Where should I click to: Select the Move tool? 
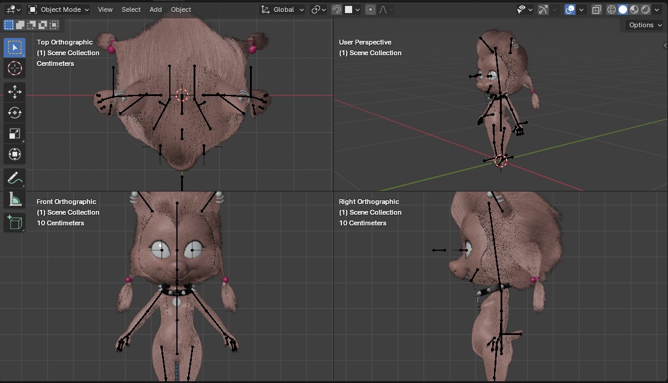tap(15, 92)
